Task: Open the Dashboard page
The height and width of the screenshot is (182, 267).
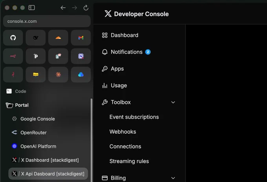Action: [x=120, y=35]
